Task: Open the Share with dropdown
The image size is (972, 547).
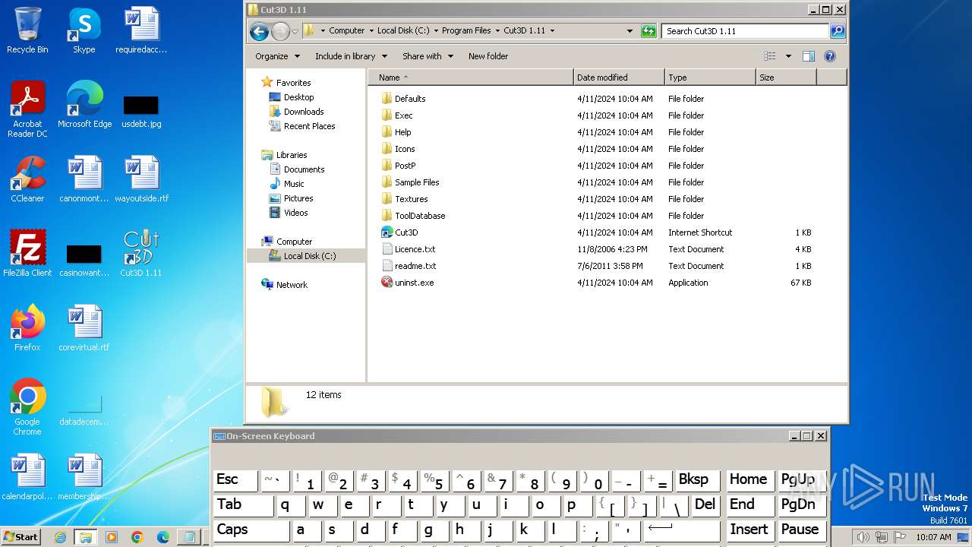Action: pyautogui.click(x=428, y=56)
